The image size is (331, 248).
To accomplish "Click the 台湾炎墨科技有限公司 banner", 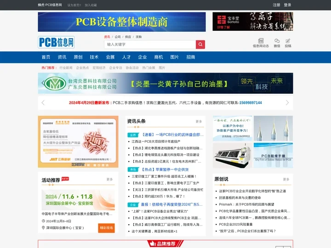I will 165,83.
